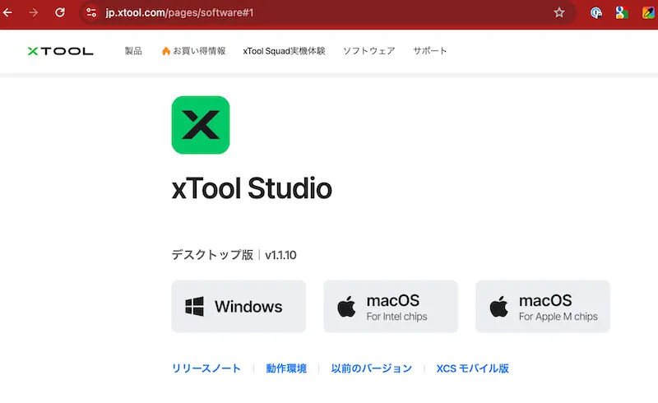
Task: Download macOS for Intel chips
Action: [391, 307]
